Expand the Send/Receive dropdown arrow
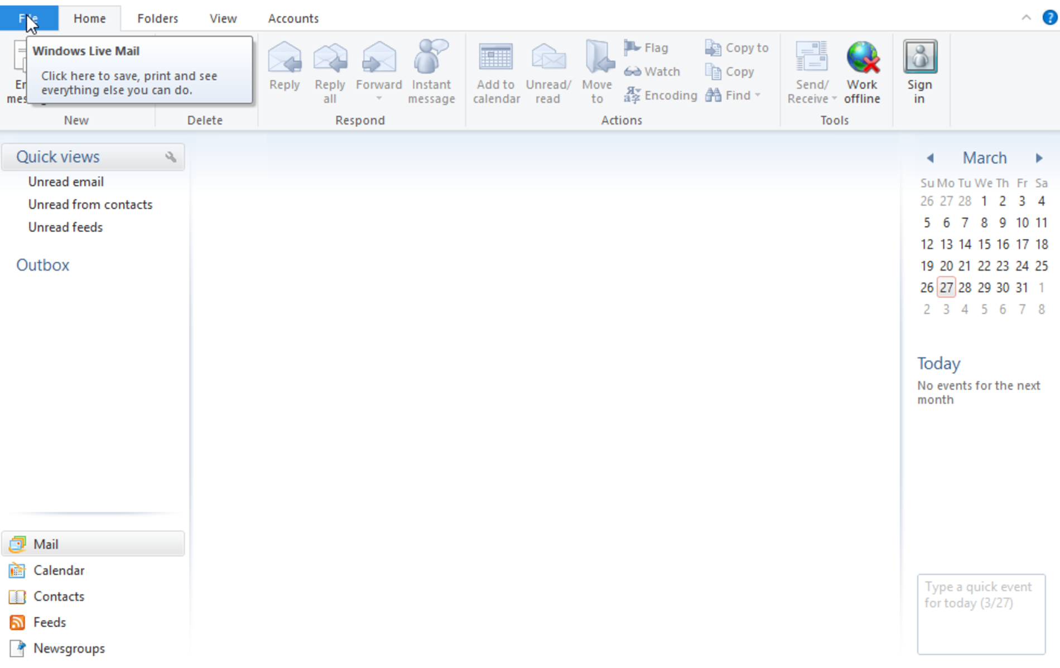The height and width of the screenshot is (668, 1060). pyautogui.click(x=834, y=99)
